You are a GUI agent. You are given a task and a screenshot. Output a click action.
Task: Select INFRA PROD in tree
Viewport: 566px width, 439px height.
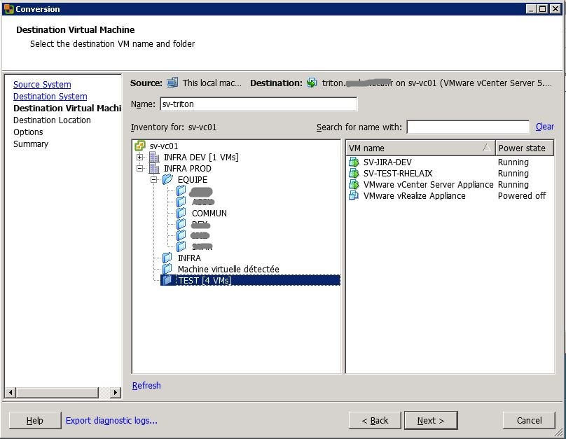click(187, 169)
